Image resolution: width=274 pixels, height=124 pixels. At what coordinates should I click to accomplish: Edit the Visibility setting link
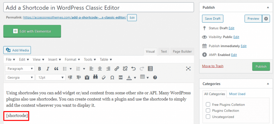tap(236, 37)
